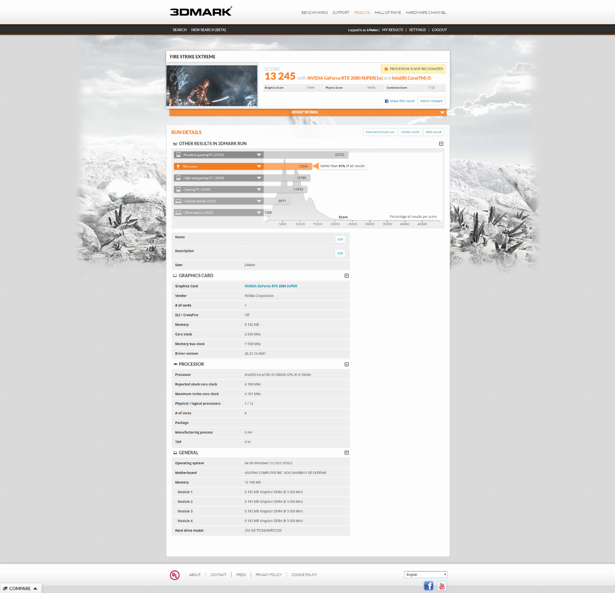Open the Office laptop (2020) dropdown
The height and width of the screenshot is (593, 615).
(259, 213)
